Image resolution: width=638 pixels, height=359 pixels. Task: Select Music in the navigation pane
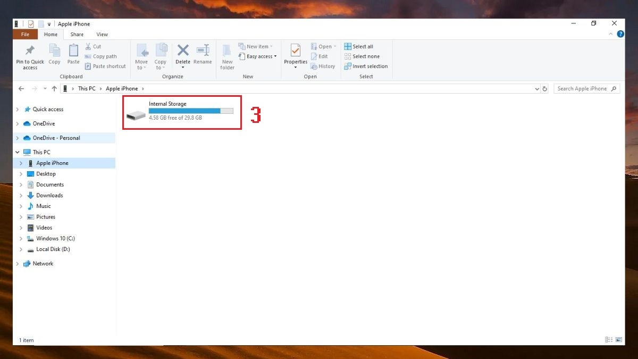tap(44, 206)
